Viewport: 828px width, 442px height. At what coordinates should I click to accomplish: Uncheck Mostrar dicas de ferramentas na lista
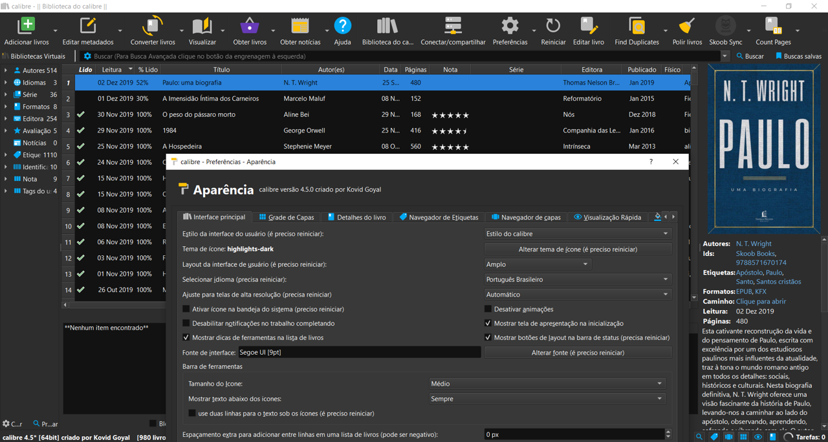coord(186,337)
